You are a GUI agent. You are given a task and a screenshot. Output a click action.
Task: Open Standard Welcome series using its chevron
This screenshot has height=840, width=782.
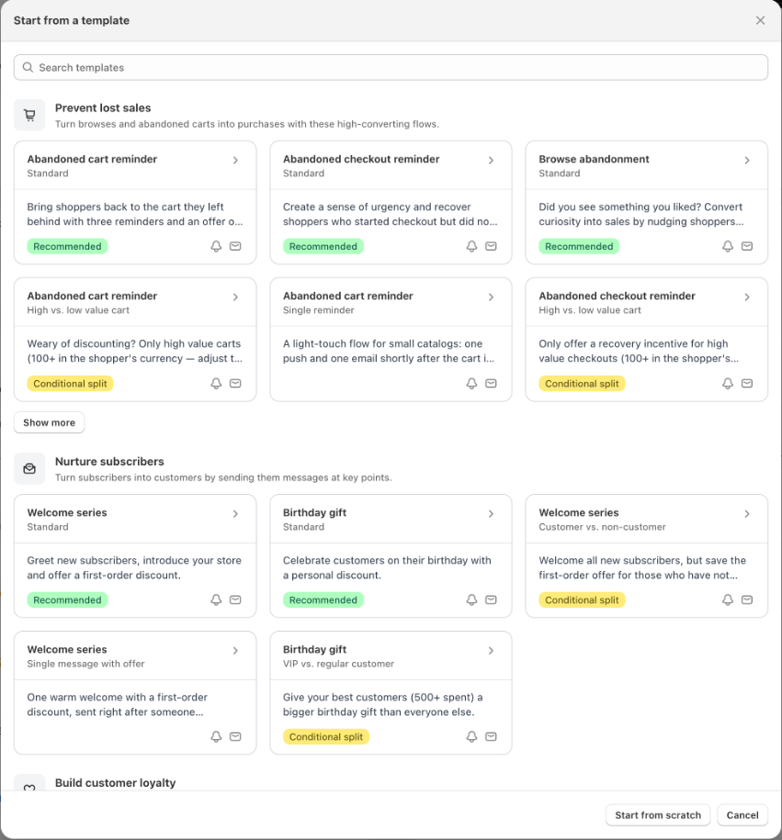[235, 514]
